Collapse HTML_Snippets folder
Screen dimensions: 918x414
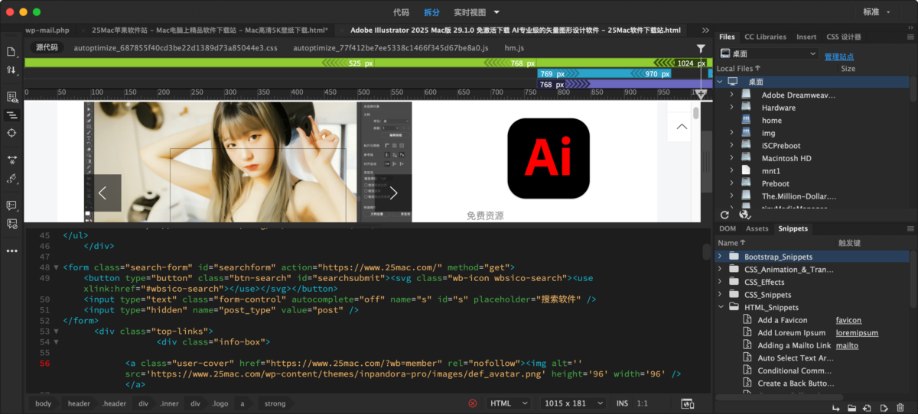tap(720, 307)
